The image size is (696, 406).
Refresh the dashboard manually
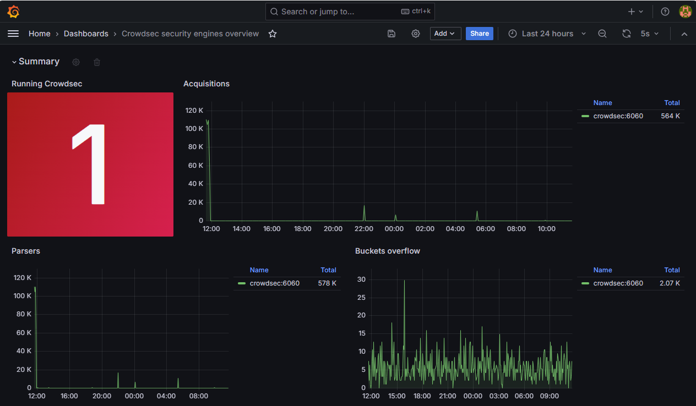pyautogui.click(x=626, y=34)
